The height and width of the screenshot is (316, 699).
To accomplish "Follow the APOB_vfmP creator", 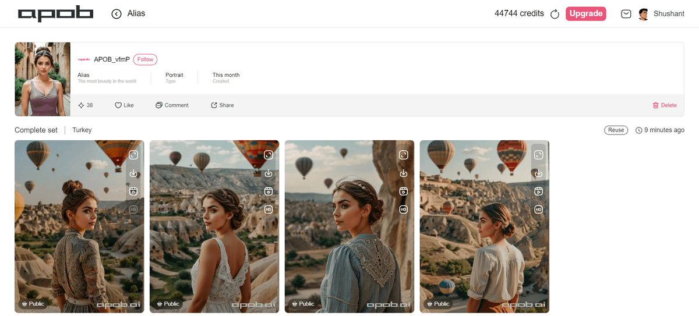I will 145,59.
